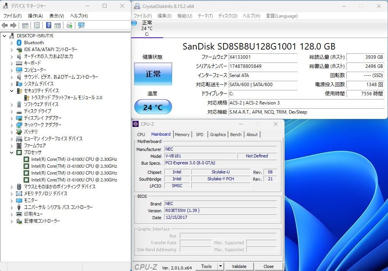Screen dimensions: 388x271
Task: Click the Forward arrow in Device Manager toolbar
Action: click(13, 25)
